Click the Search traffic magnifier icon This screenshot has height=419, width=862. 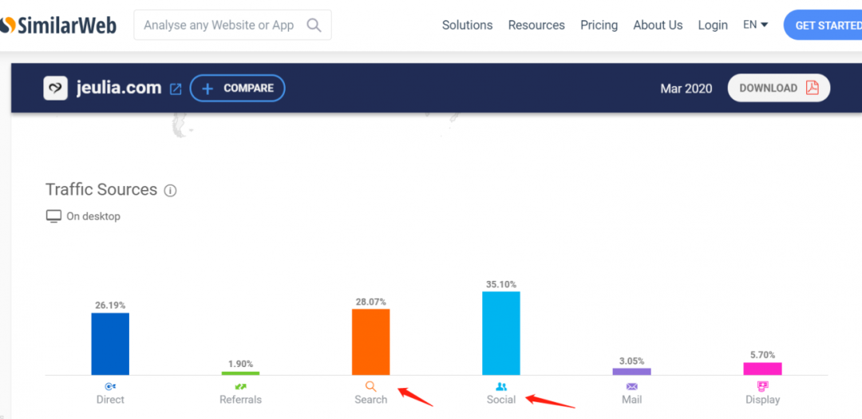(370, 386)
